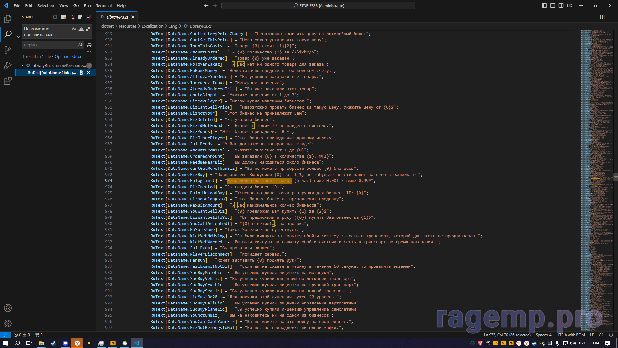The width and height of the screenshot is (618, 348).
Task: Collapse the Replace field chevron
Action: pyautogui.click(x=19, y=37)
